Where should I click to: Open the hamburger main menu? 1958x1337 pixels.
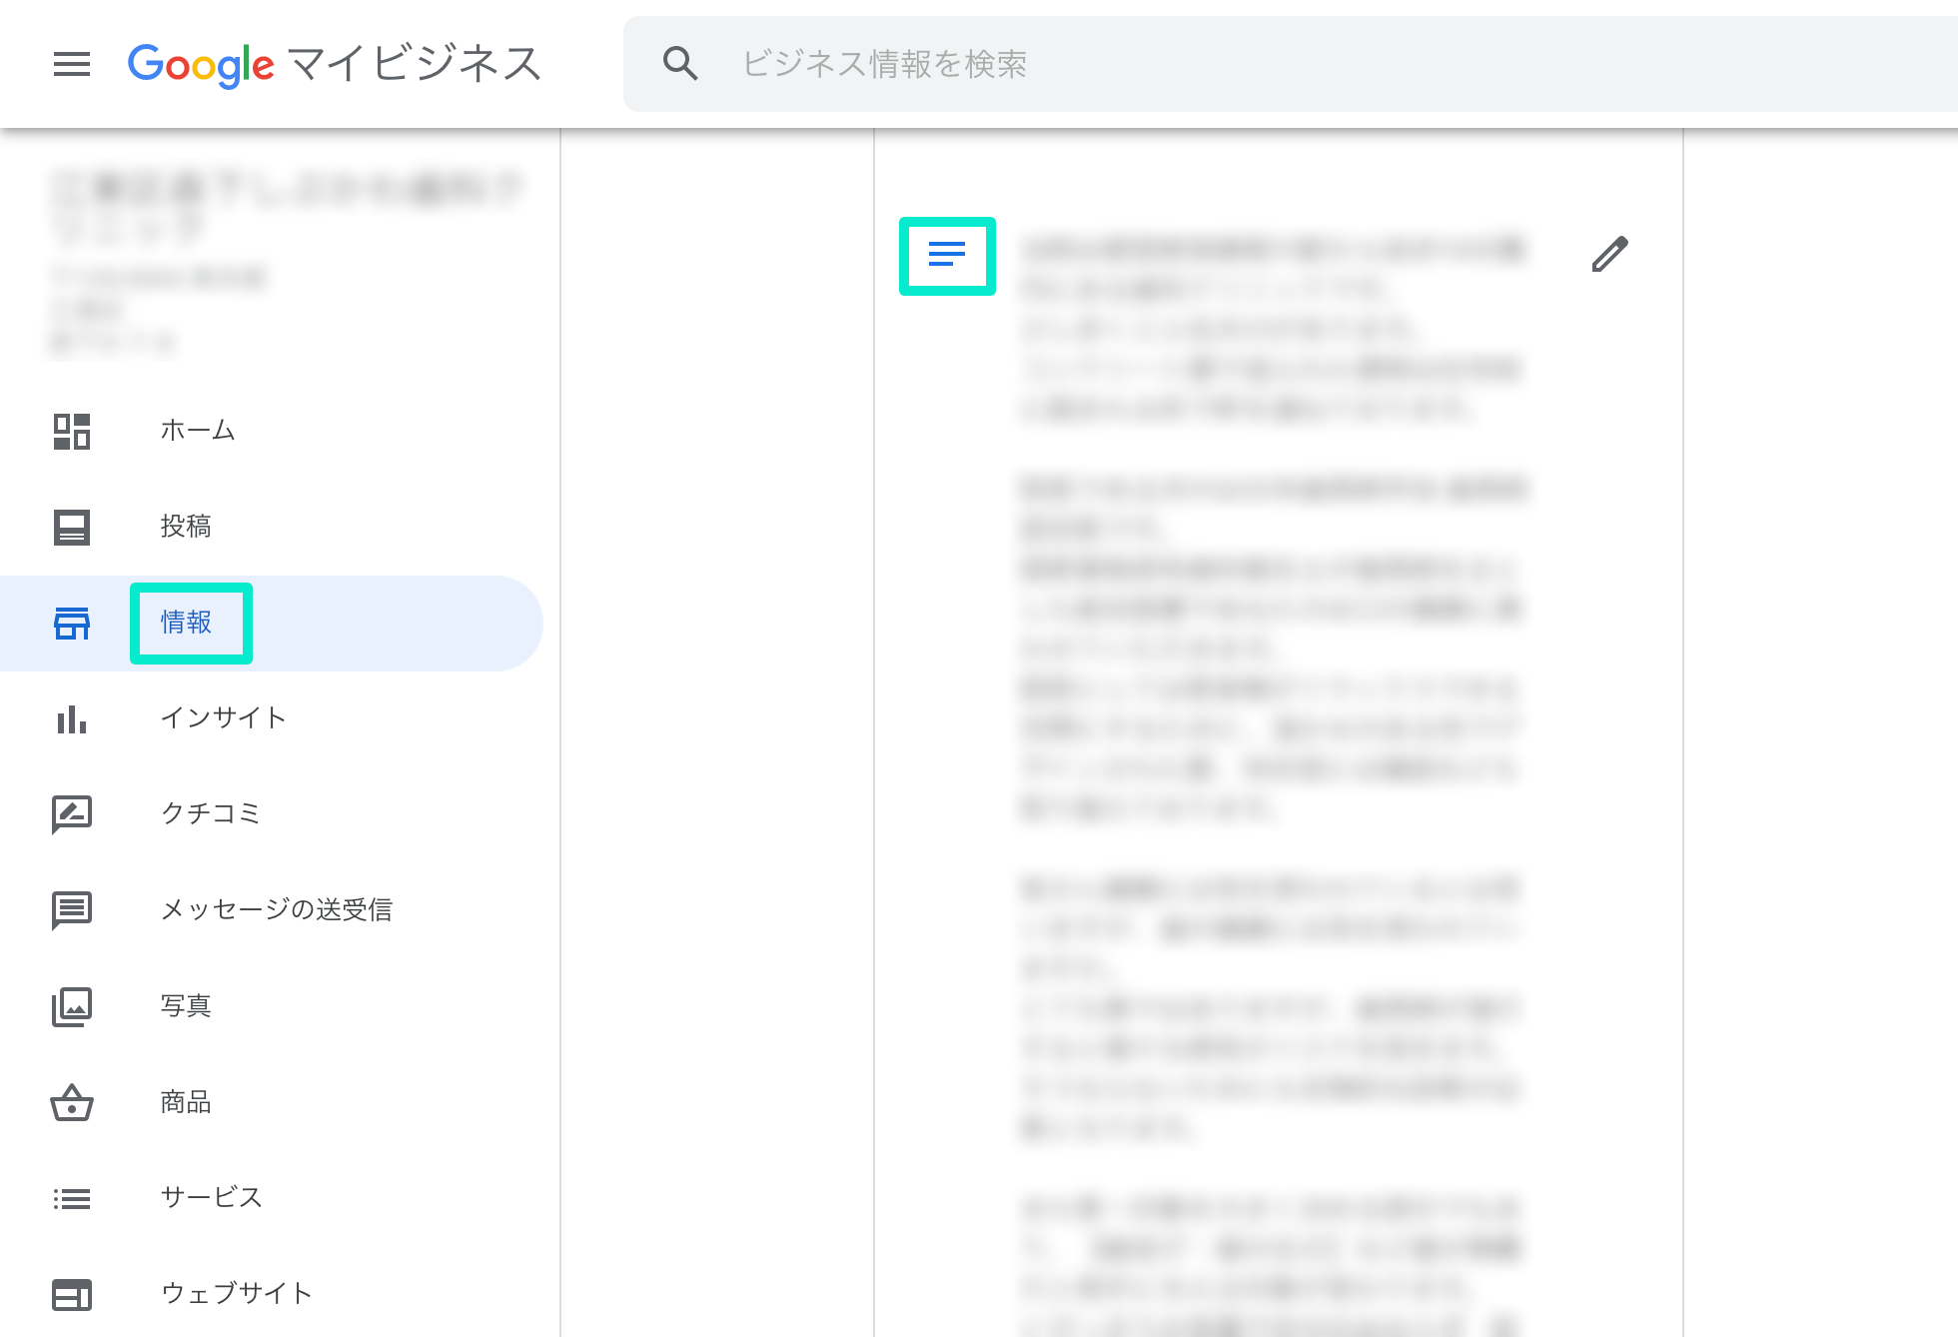pyautogui.click(x=72, y=64)
